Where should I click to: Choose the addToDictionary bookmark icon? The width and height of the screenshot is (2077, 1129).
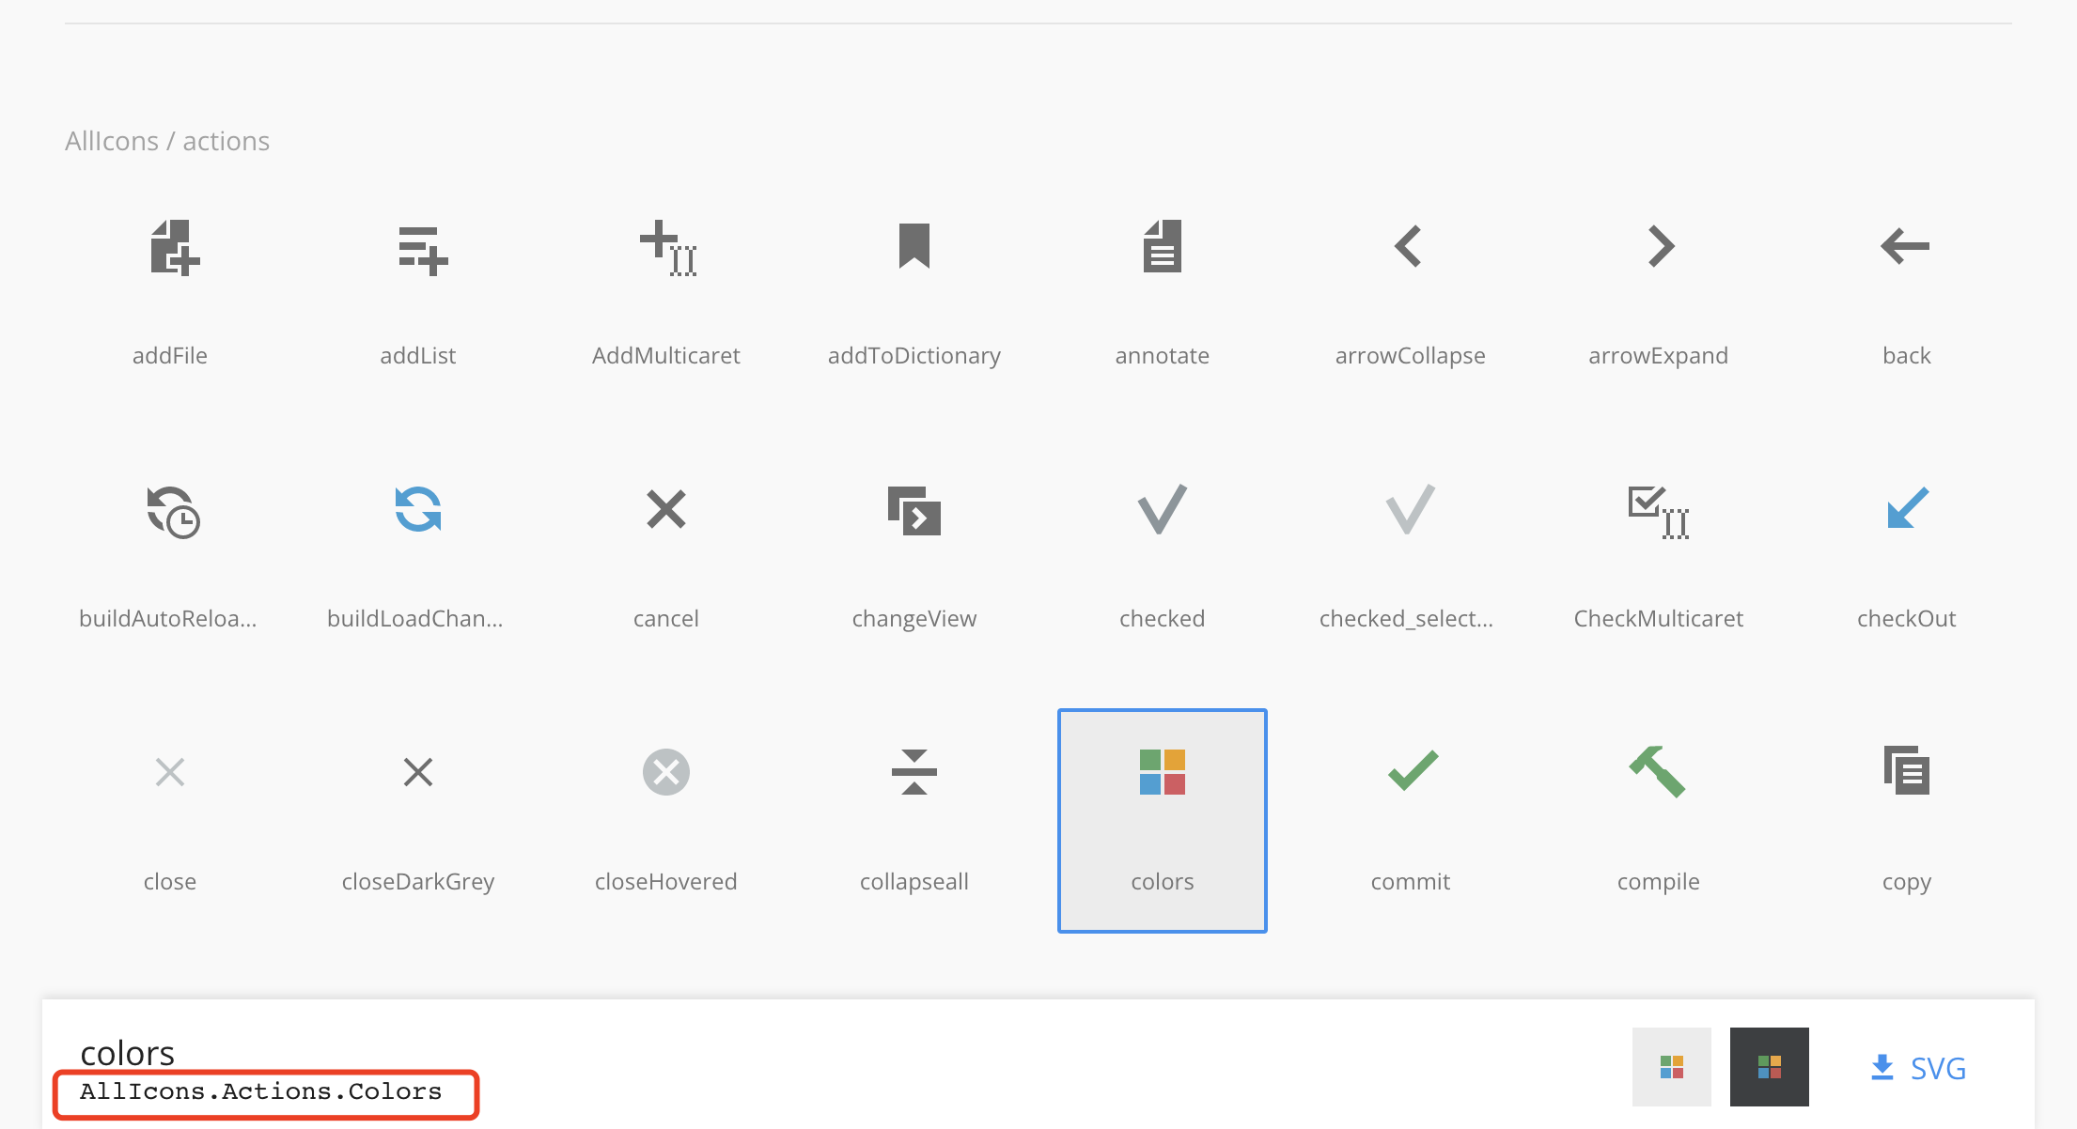[914, 246]
